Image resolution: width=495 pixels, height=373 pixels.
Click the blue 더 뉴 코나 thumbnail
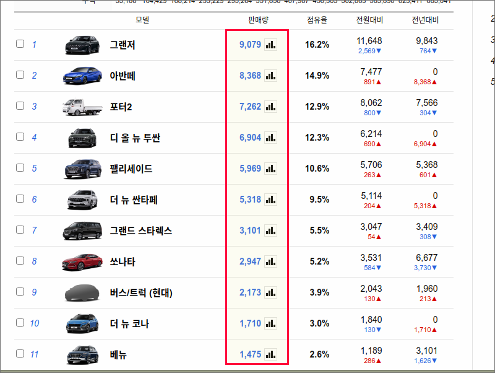[82, 323]
